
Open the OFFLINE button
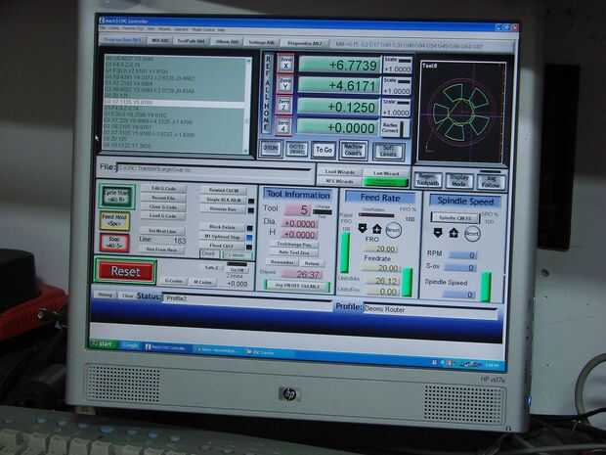tap(271, 148)
